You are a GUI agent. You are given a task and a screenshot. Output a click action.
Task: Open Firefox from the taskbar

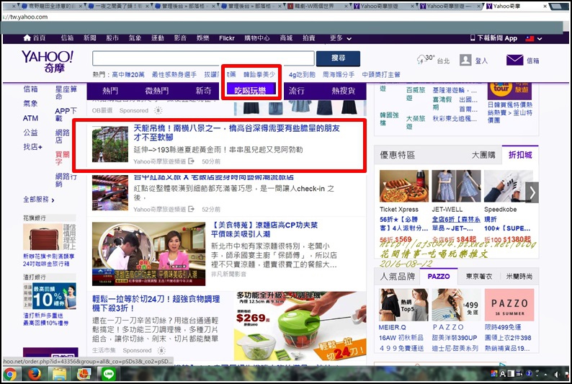35,374
